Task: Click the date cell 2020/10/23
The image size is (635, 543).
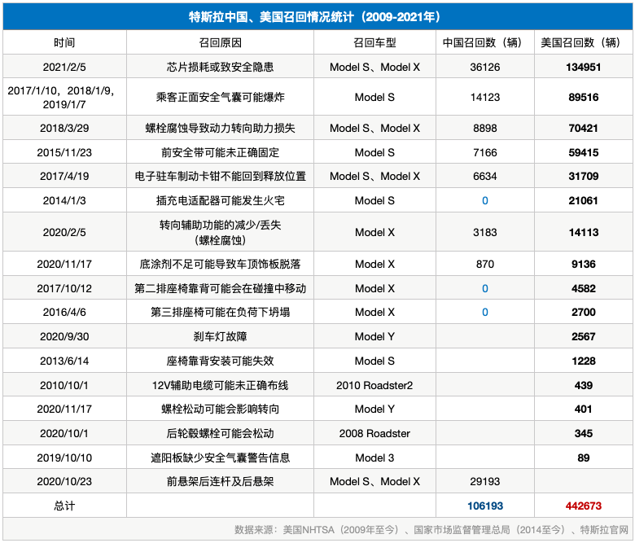Action: pyautogui.click(x=64, y=481)
